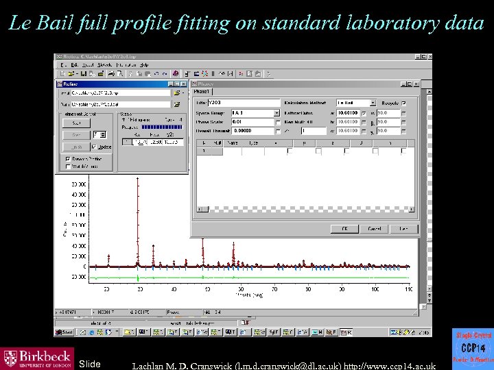494x370 pixels.
Task: Click the blue Progress bar in Refine window
Action: [x=162, y=127]
